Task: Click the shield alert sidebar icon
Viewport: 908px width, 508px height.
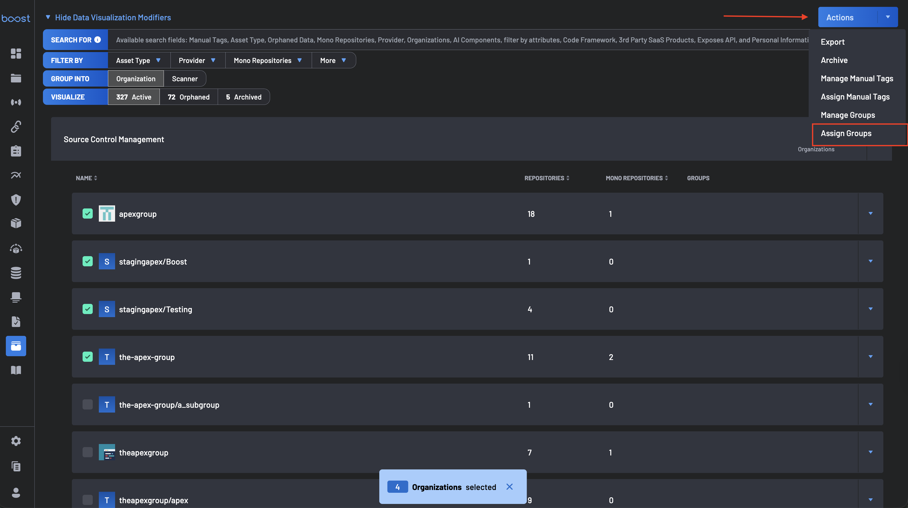Action: coord(16,200)
